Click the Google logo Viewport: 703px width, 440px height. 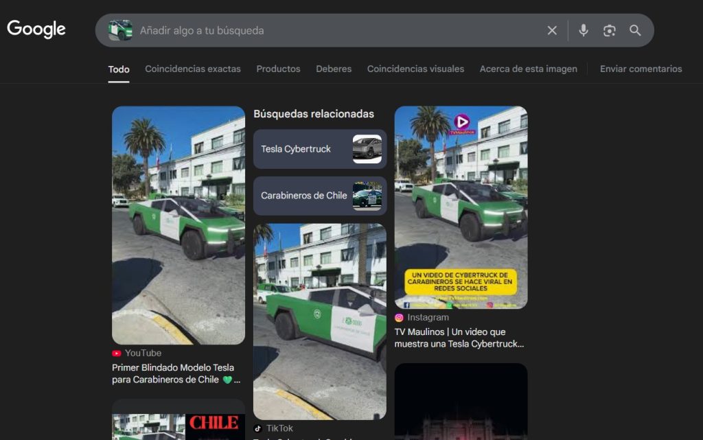36,29
